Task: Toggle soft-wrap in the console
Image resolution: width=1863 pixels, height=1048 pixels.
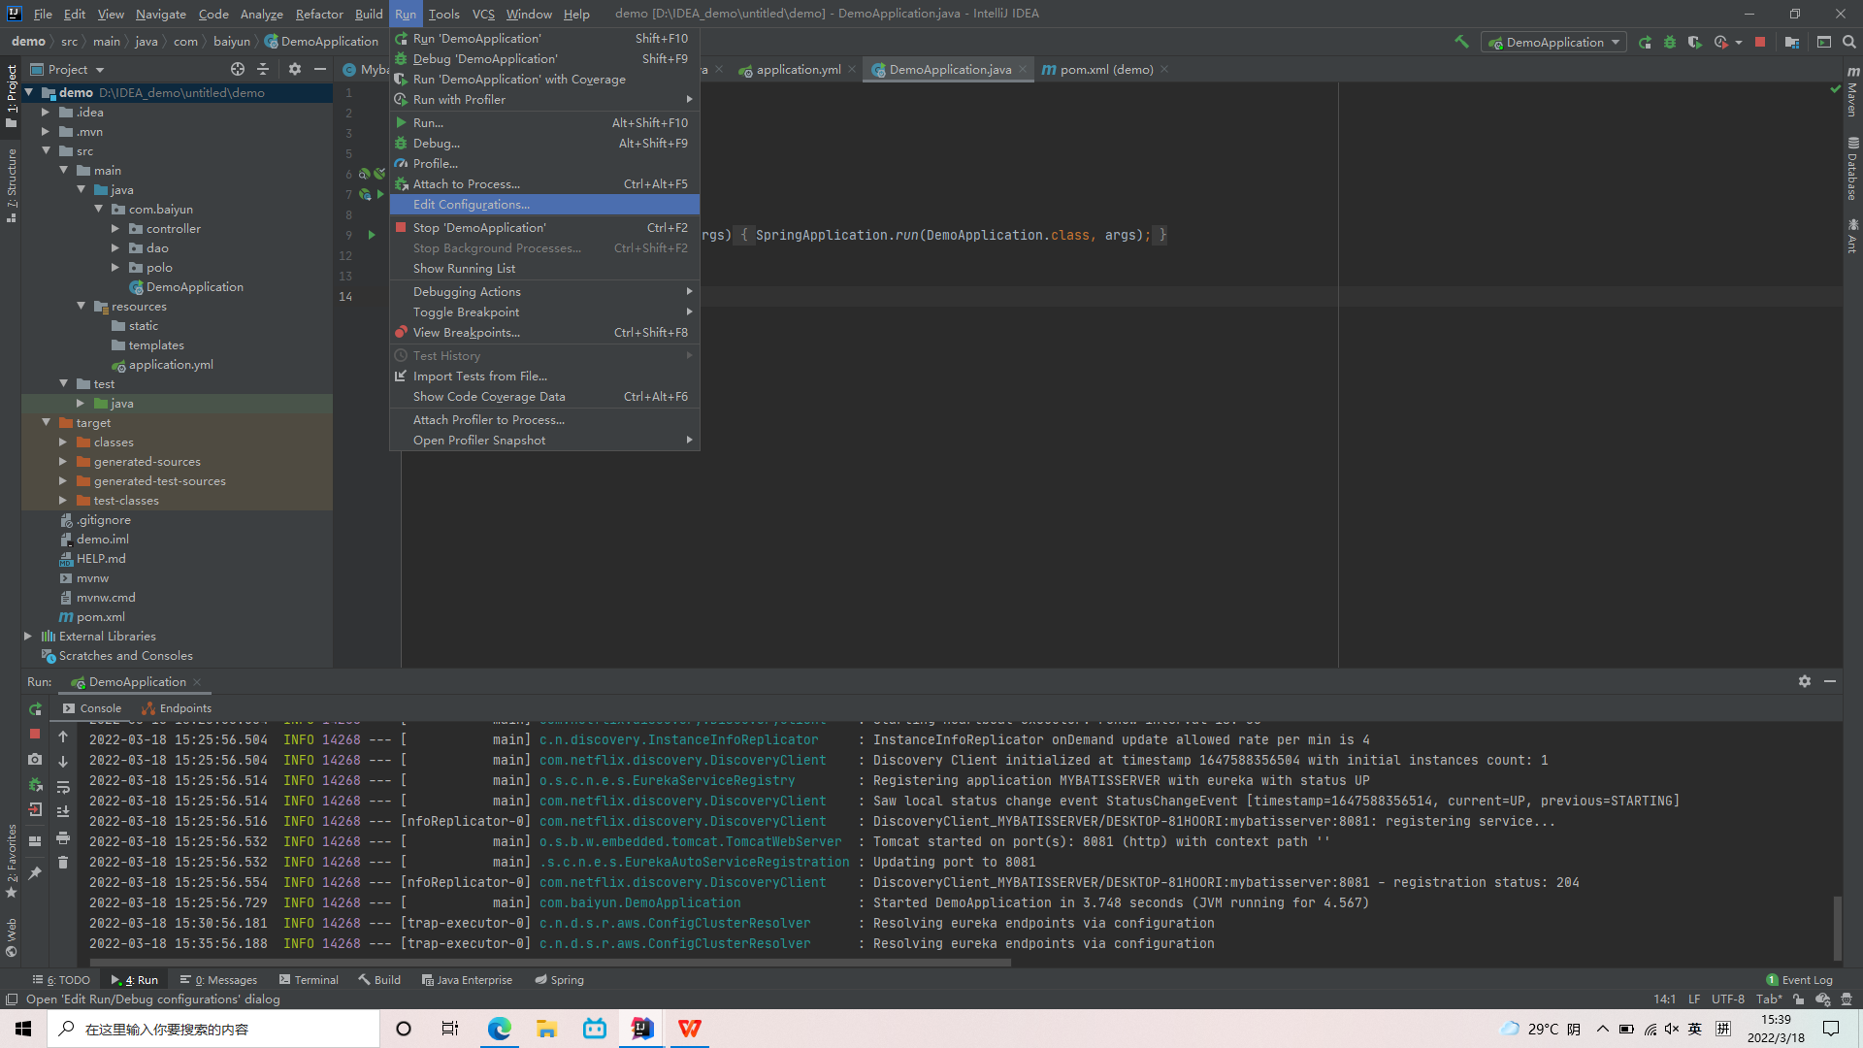Action: tap(63, 786)
